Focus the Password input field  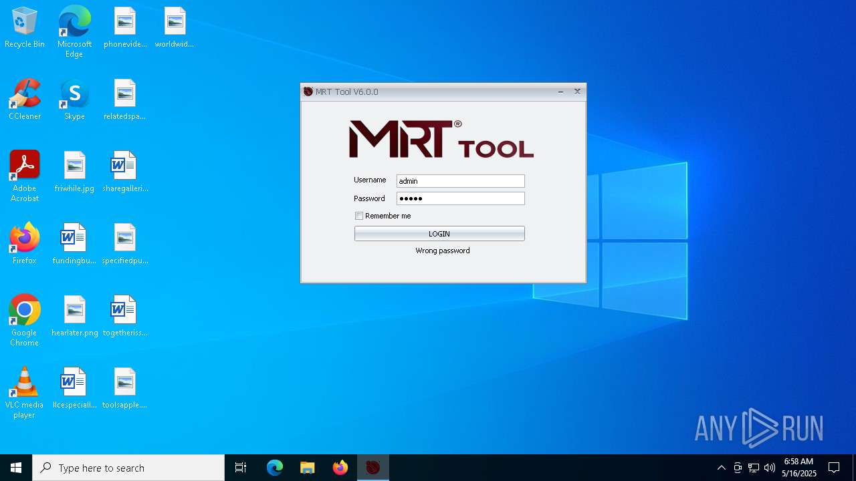tap(460, 198)
